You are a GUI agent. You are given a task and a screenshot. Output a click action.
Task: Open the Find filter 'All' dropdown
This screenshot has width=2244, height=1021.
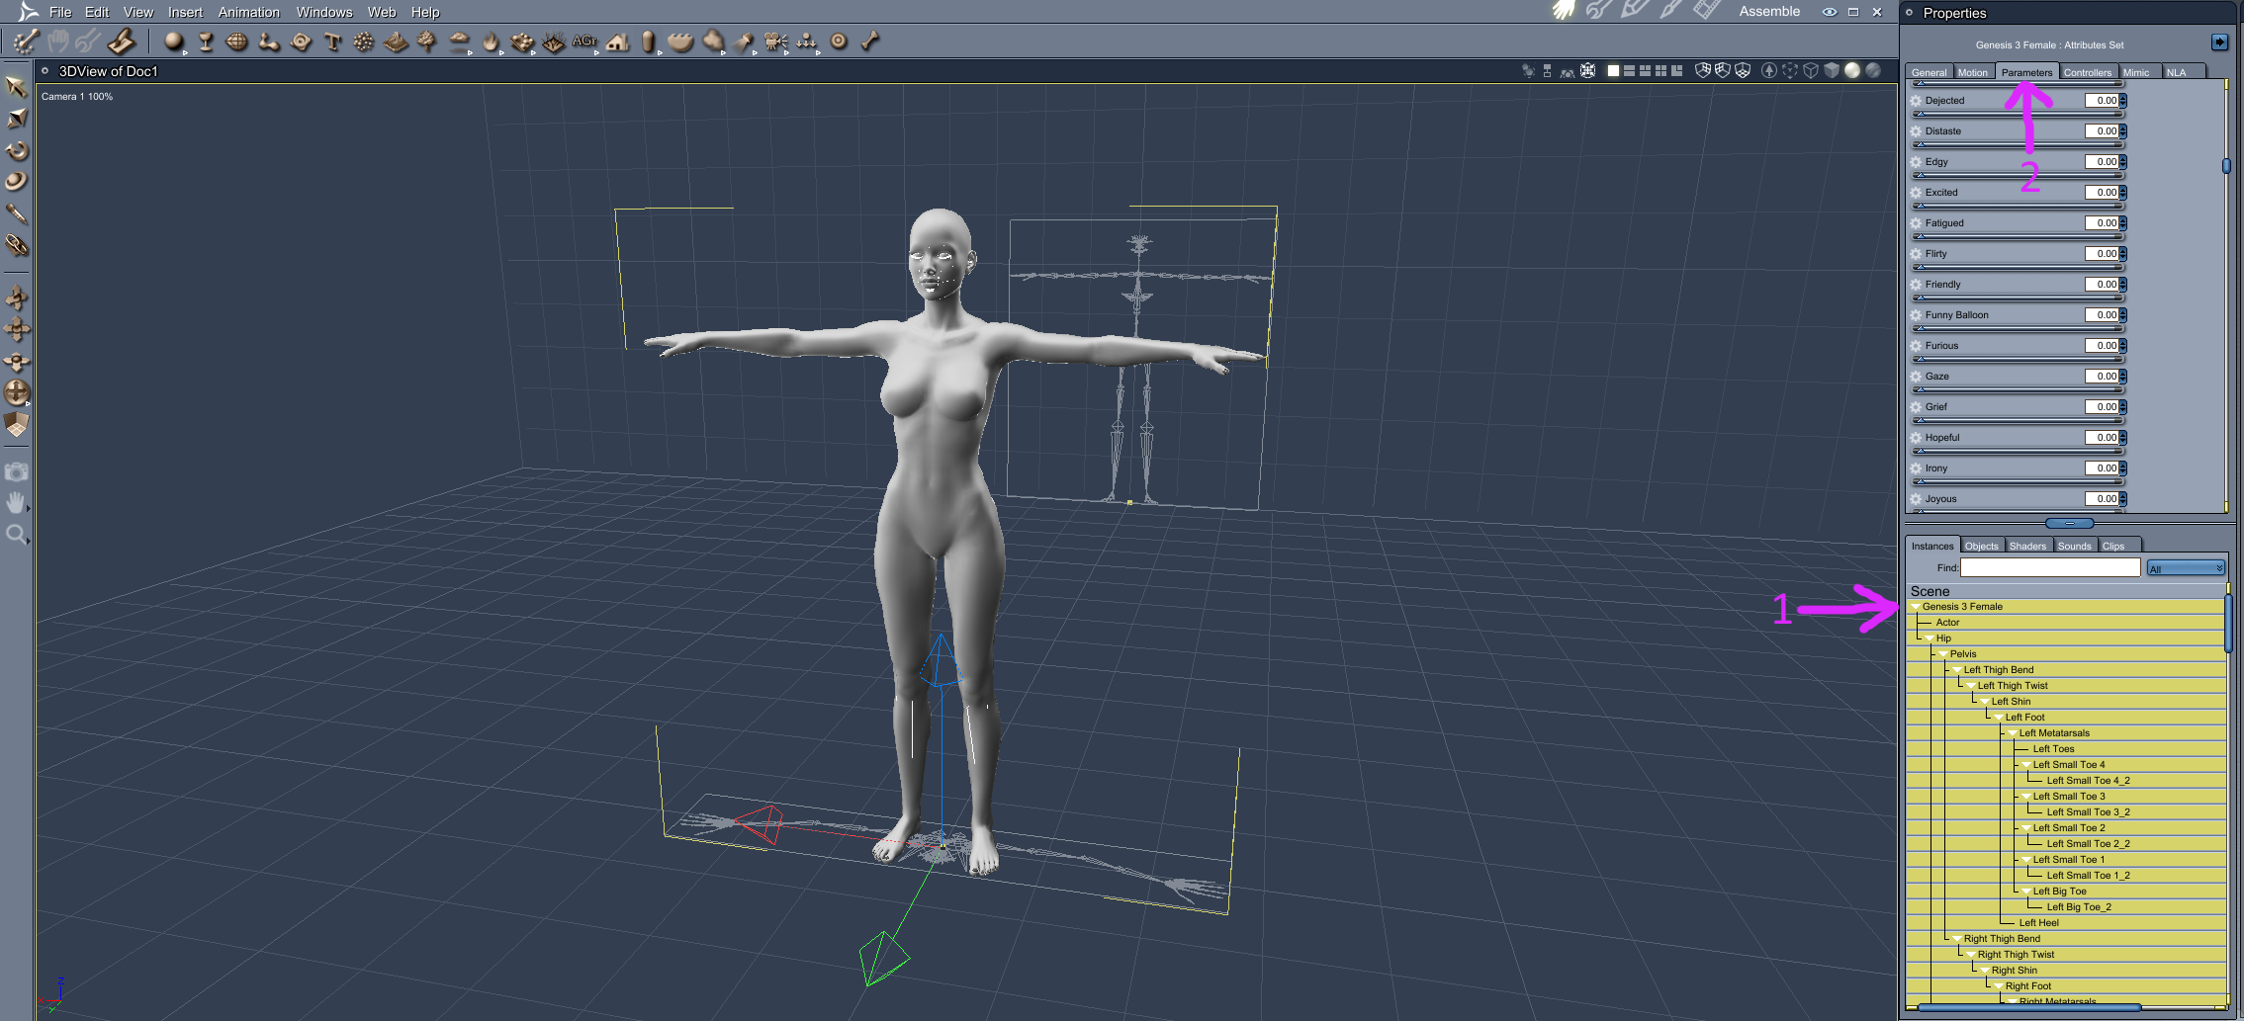(2186, 568)
